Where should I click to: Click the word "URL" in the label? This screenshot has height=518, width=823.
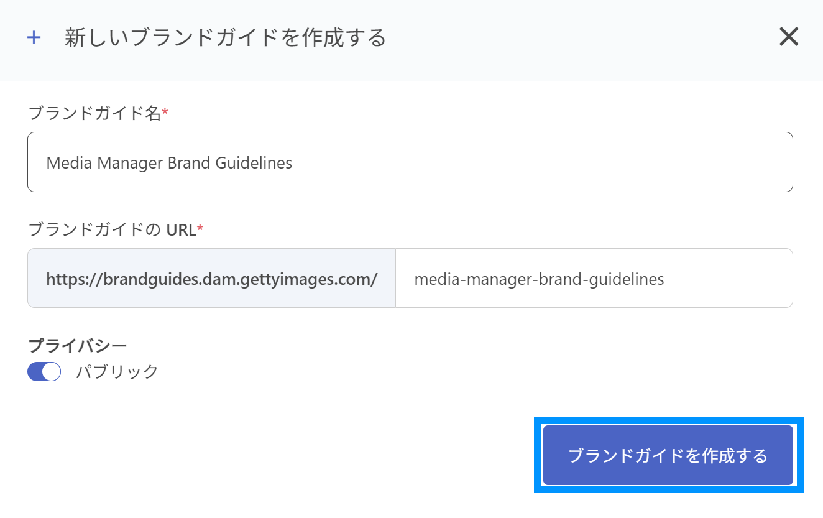coord(181,229)
